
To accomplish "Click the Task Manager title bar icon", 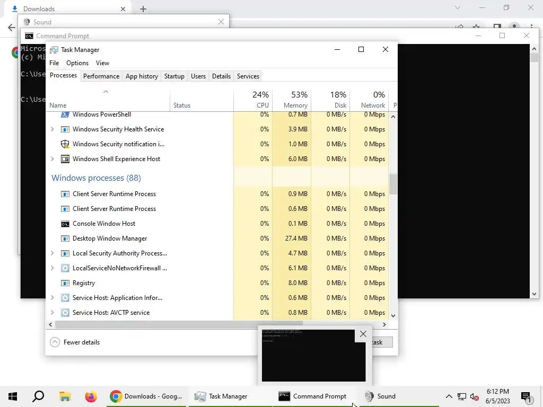I will pos(54,50).
